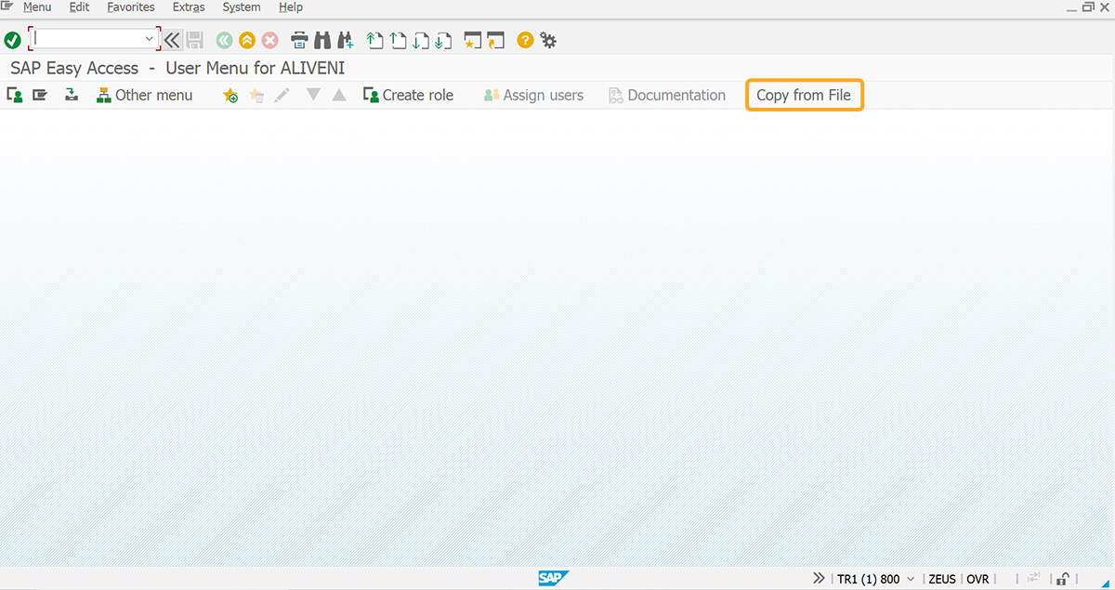Move favorite down with the down triangle
The height and width of the screenshot is (590, 1115).
[x=313, y=95]
